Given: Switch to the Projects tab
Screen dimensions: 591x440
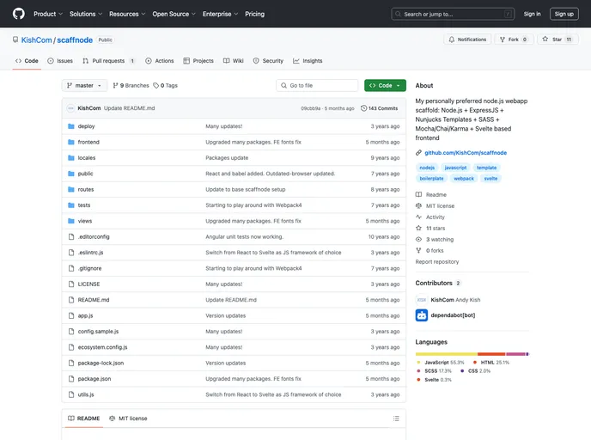Looking at the screenshot, I should pos(198,61).
